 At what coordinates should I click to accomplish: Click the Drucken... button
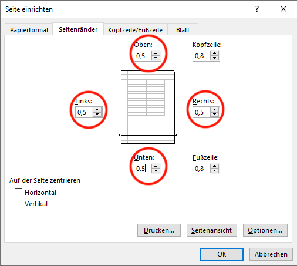point(159,230)
